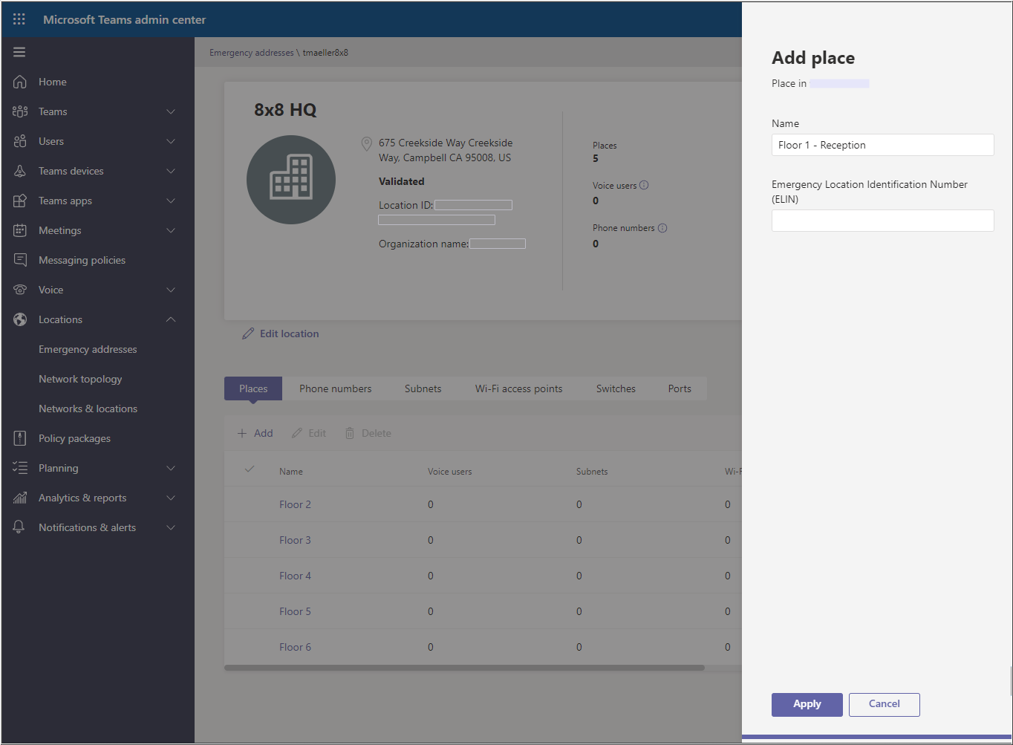Switch to the Ports tab
The image size is (1013, 745).
click(680, 388)
